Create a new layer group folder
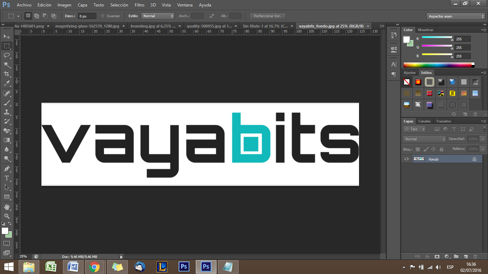 [x=456, y=256]
